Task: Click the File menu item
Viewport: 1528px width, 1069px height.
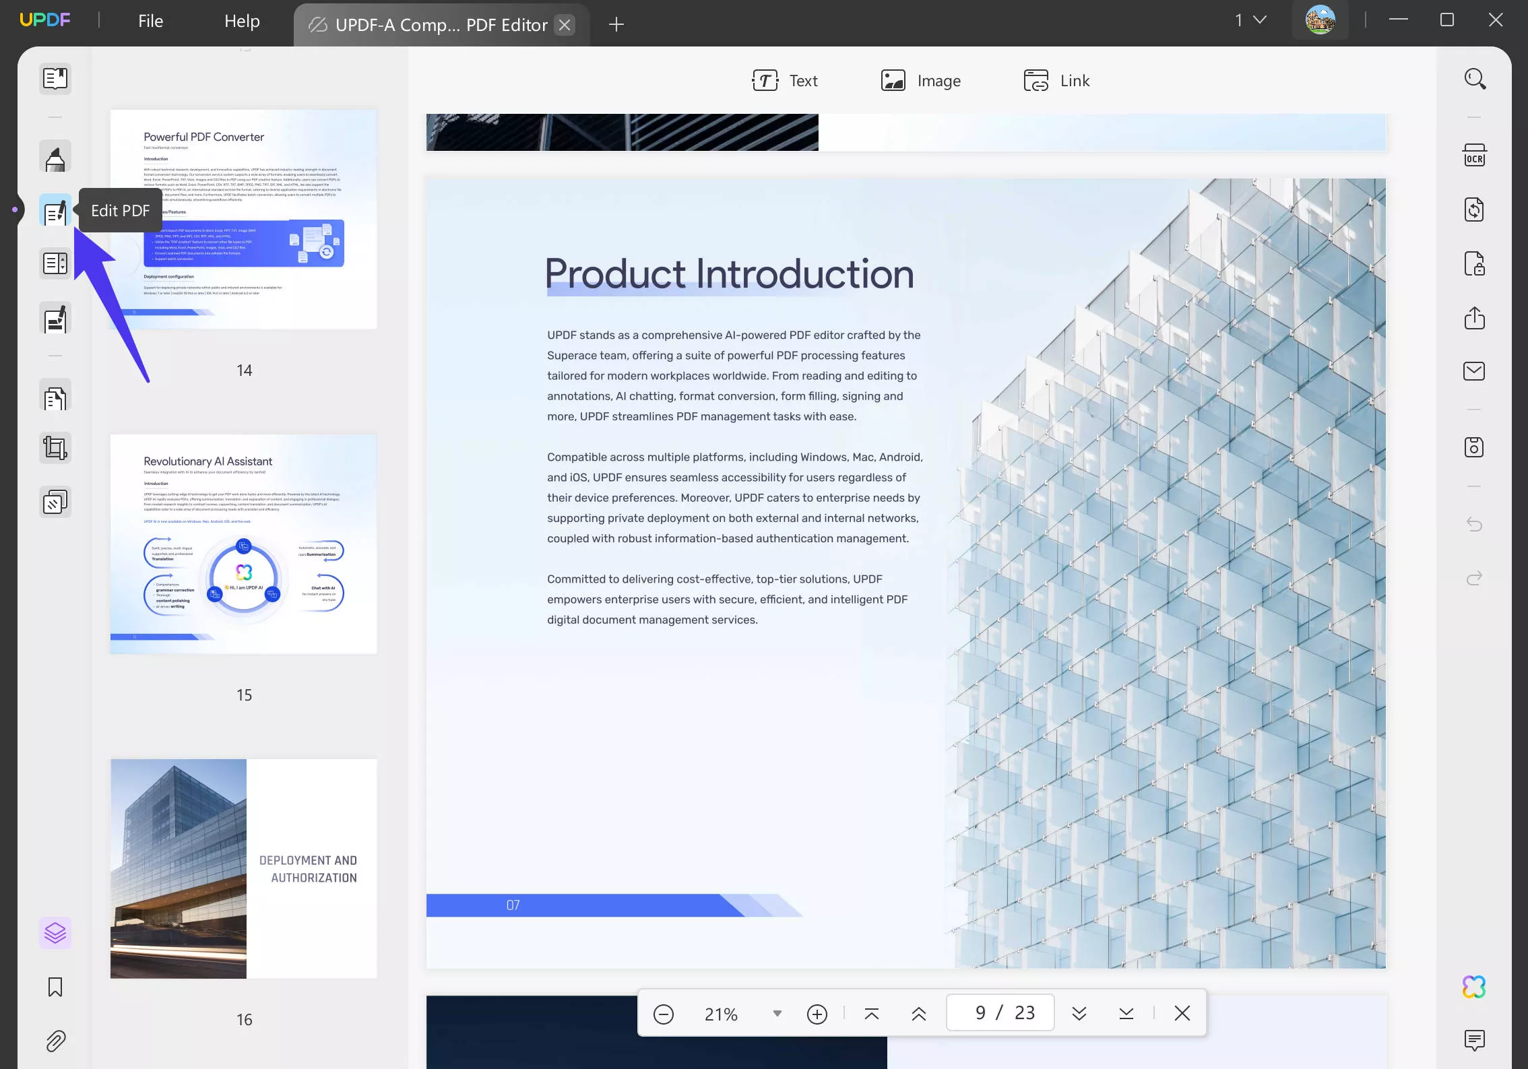Action: (x=150, y=21)
